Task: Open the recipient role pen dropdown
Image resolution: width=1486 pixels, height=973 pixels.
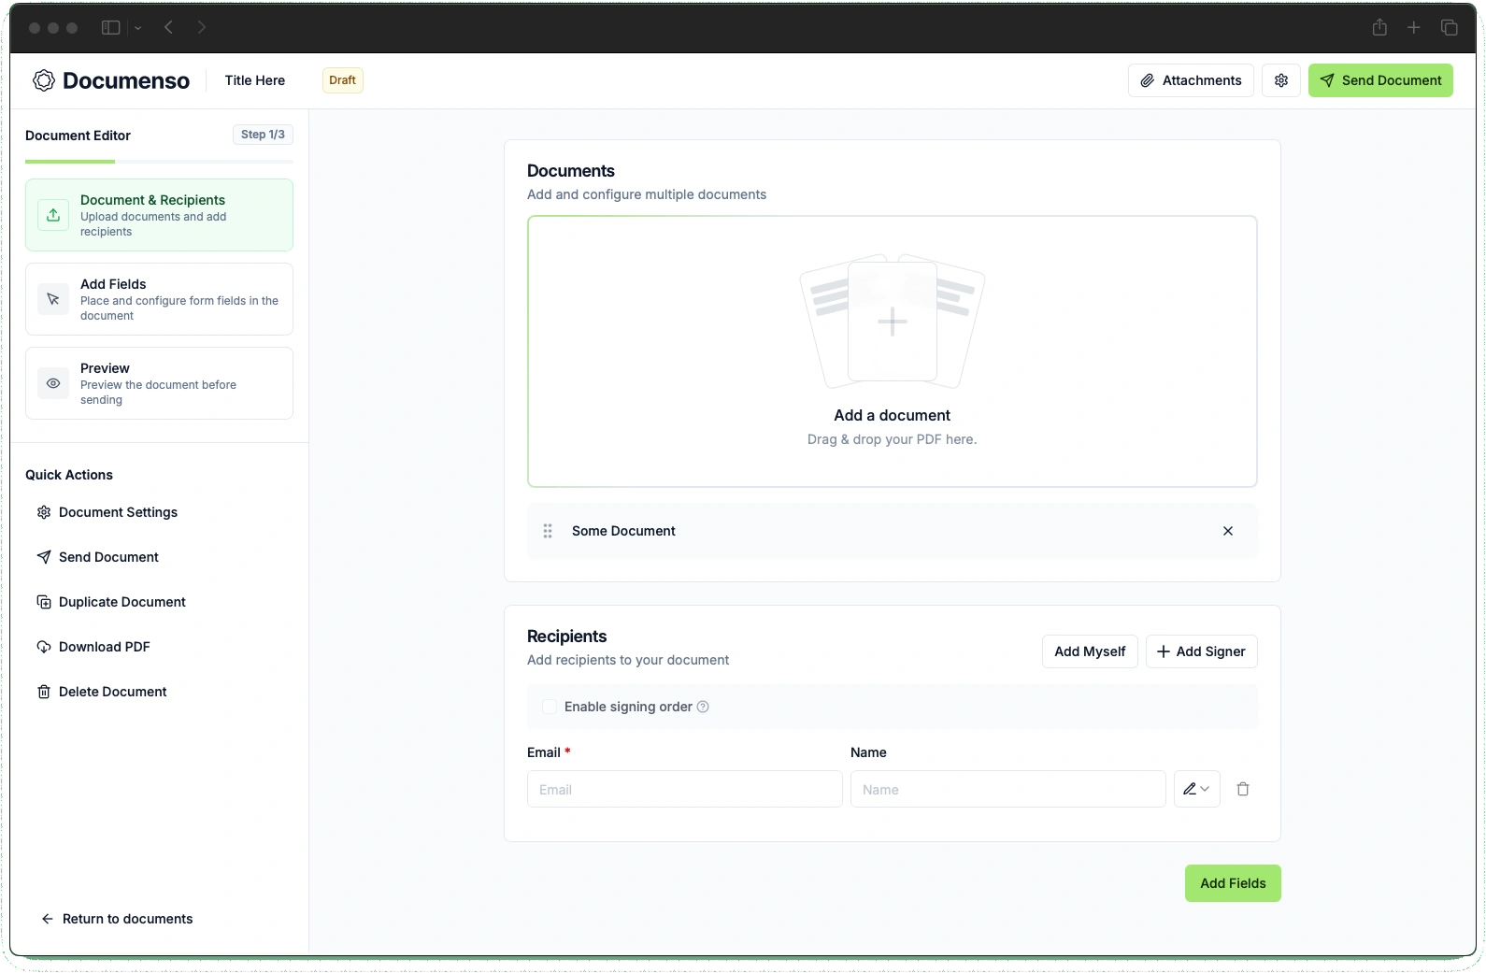Action: [x=1197, y=789]
